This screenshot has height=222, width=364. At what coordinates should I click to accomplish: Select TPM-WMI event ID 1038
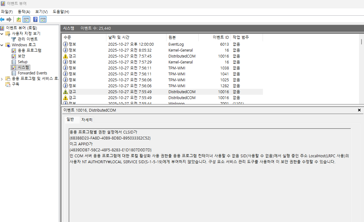[x=163, y=68]
